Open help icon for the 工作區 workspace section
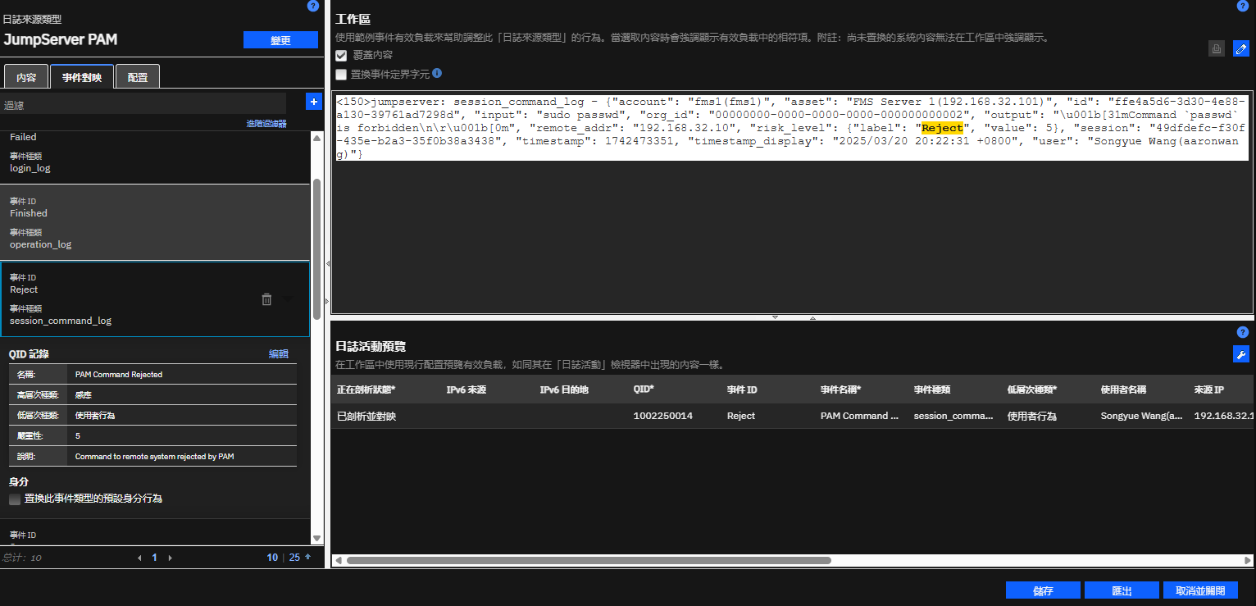The width and height of the screenshot is (1256, 606). point(1241,6)
